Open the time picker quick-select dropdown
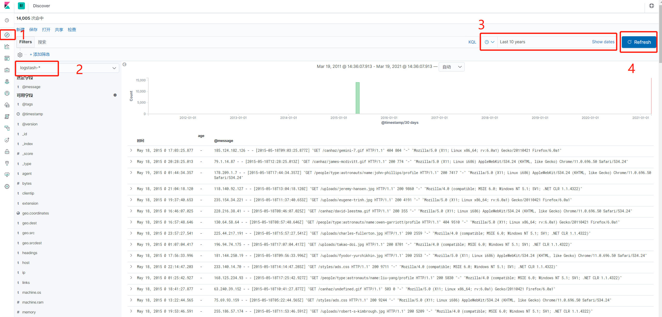 point(489,42)
